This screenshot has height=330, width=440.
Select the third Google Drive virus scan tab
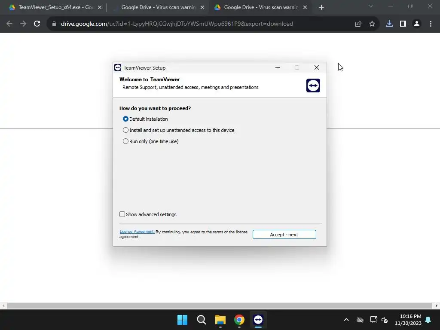point(260,7)
